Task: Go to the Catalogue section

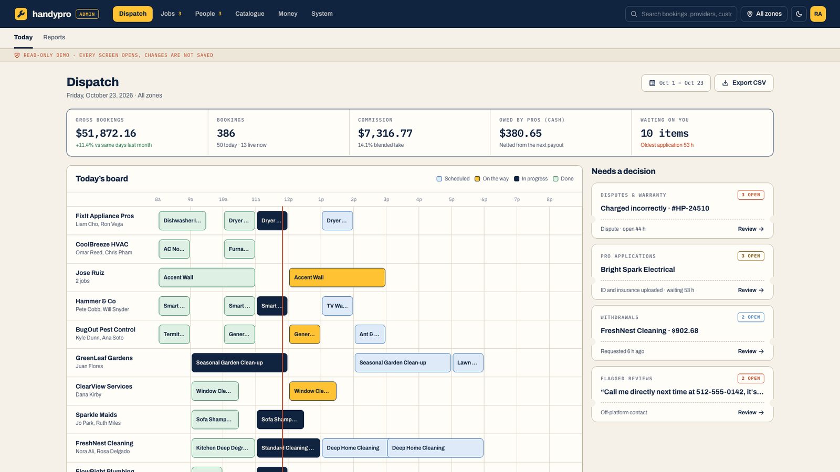Action: click(250, 14)
